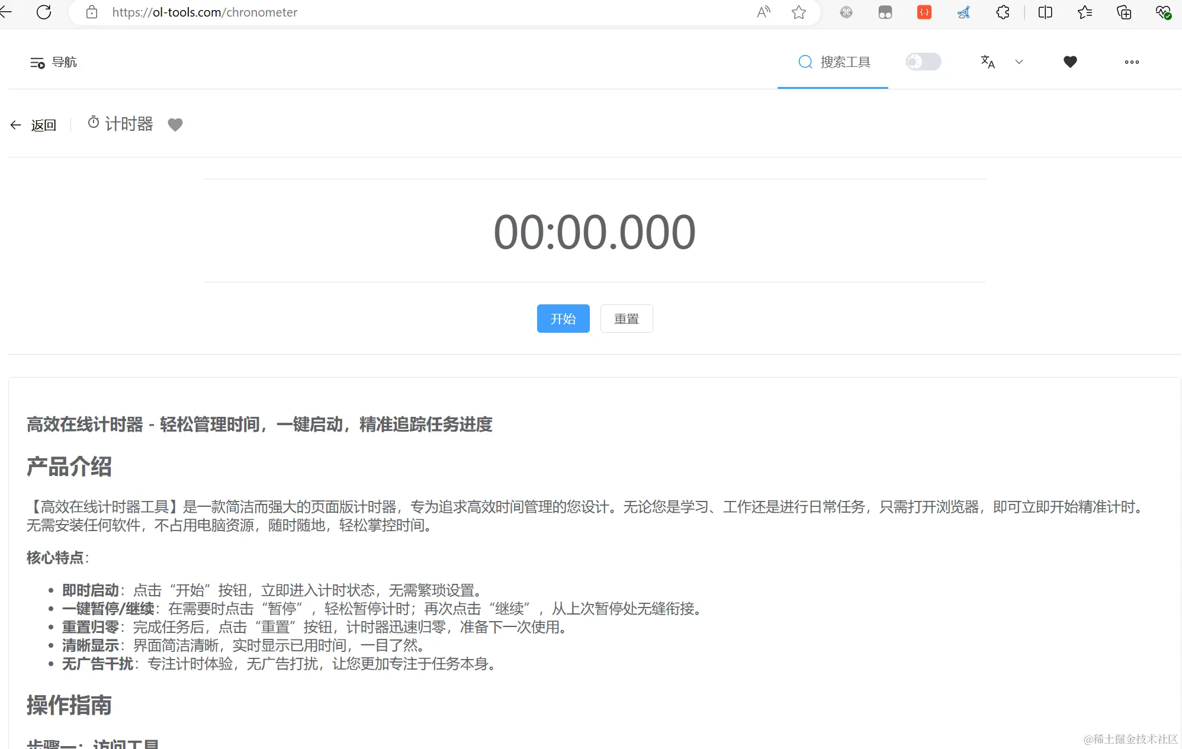
Task: Add page to favorites star
Action: [799, 12]
